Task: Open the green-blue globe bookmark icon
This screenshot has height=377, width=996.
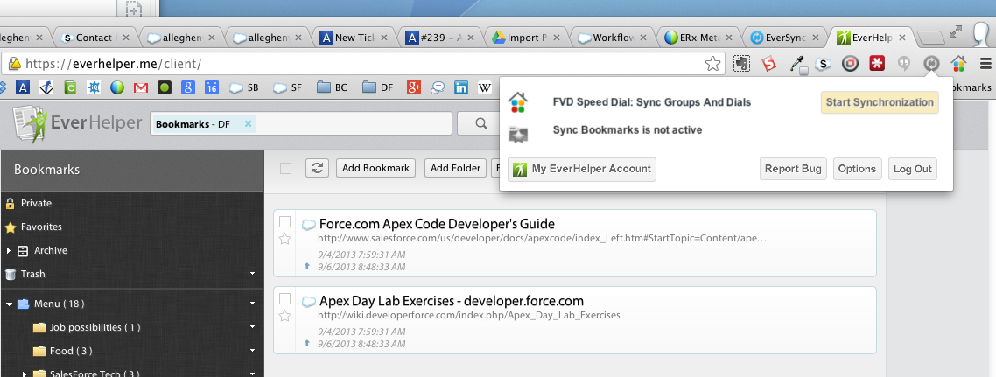Action: [117, 88]
